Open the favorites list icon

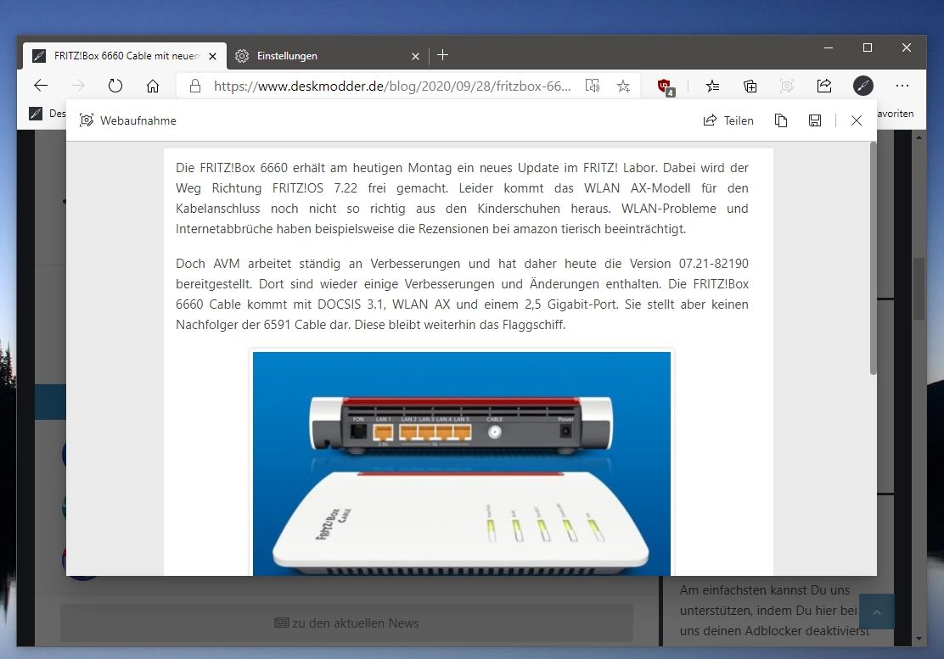(x=712, y=86)
